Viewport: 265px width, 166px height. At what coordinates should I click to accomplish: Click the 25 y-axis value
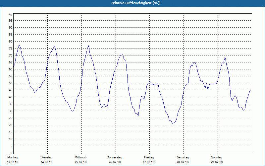[x=11, y=118]
